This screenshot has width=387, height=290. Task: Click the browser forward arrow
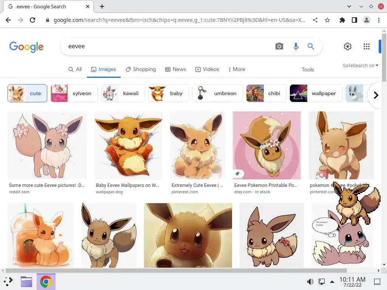(x=20, y=20)
